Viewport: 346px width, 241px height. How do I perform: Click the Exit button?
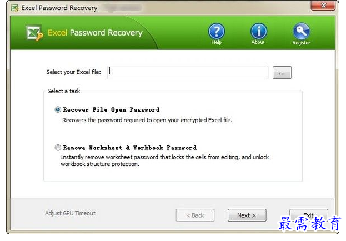309,215
